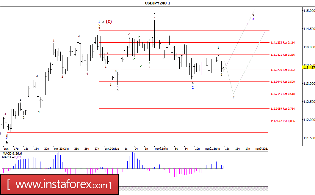Click the окт.30п31в date label
Screen dimensions: 315x195
tap(112, 149)
